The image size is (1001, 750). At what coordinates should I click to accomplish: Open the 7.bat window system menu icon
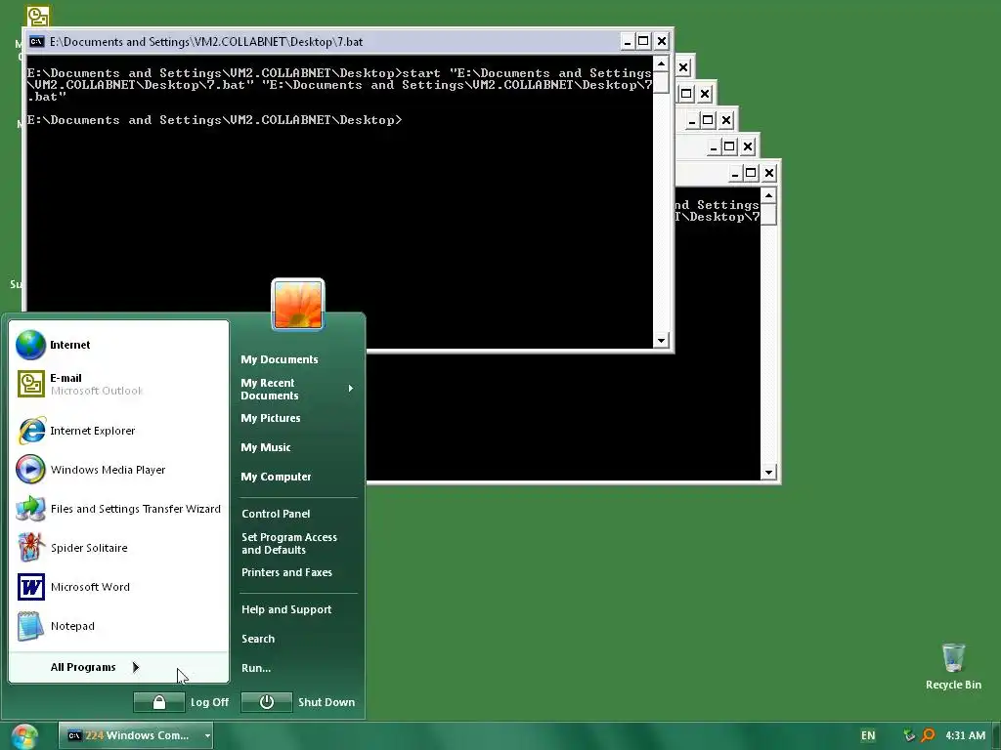37,42
